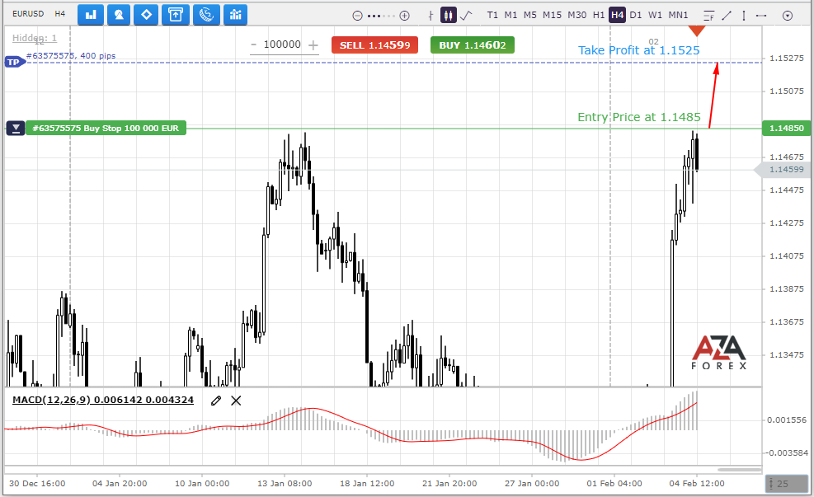Click the 13 Jan 08:00 time label
The width and height of the screenshot is (814, 497).
[285, 484]
